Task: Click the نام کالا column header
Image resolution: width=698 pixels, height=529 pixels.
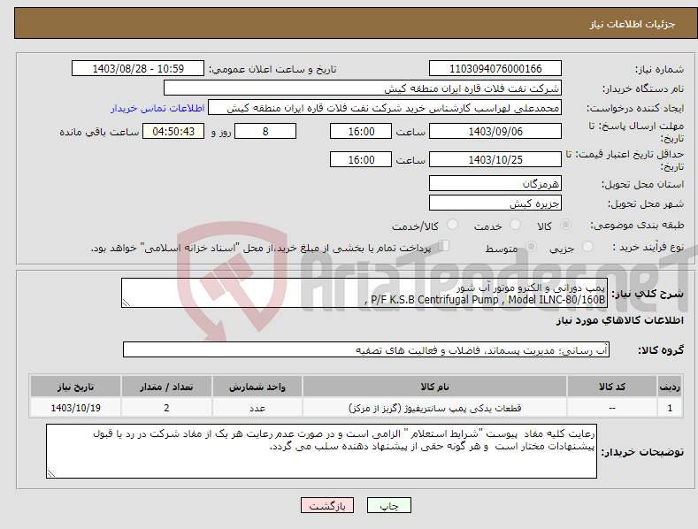Action: click(434, 387)
